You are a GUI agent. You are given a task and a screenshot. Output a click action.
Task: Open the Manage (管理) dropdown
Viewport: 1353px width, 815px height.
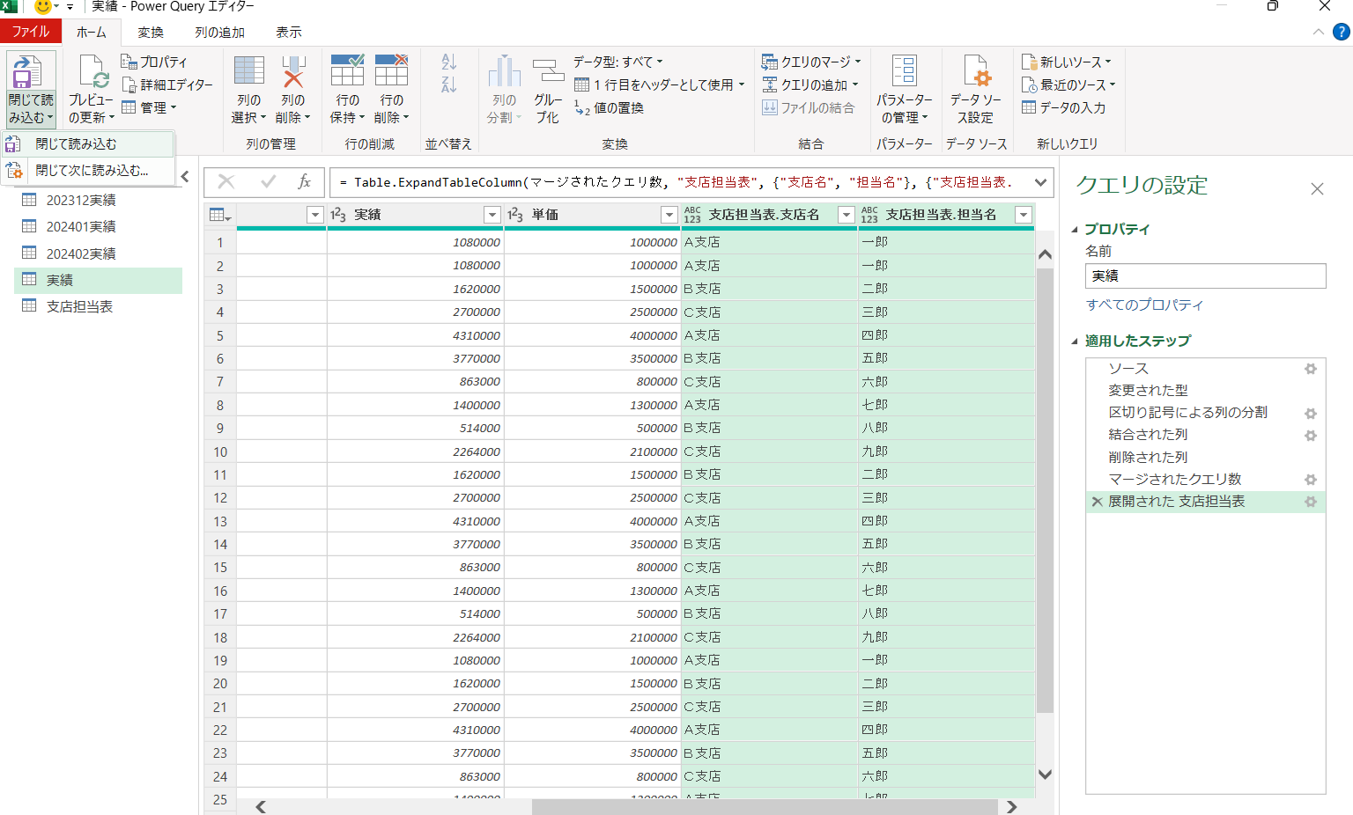150,107
